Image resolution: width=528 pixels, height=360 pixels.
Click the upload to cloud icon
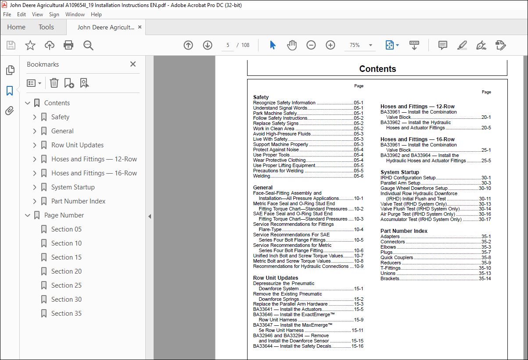coord(50,45)
